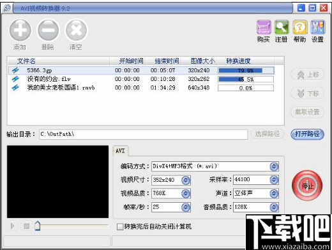This screenshot has width=332, height=250.
Task: Click the 下移 (move down) button
Action: click(308, 93)
